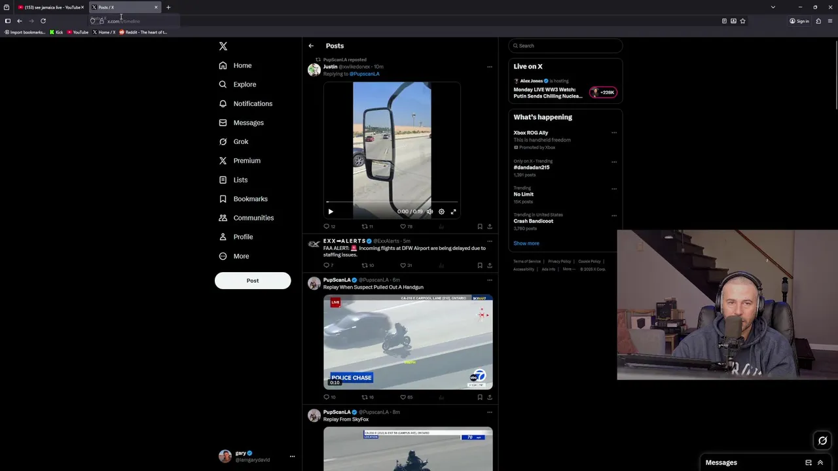838x471 pixels.
Task: Like the Handgun replay post
Action: pos(406,397)
